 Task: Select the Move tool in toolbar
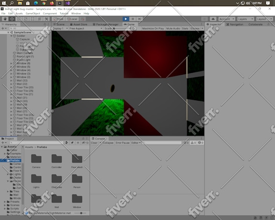coord(12,19)
